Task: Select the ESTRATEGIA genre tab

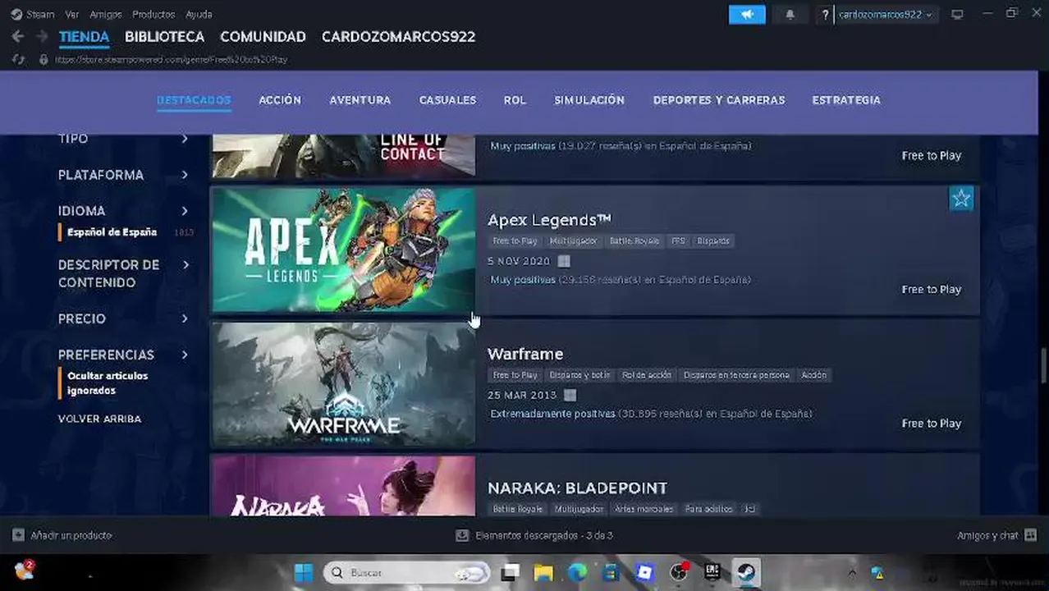Action: pos(846,100)
